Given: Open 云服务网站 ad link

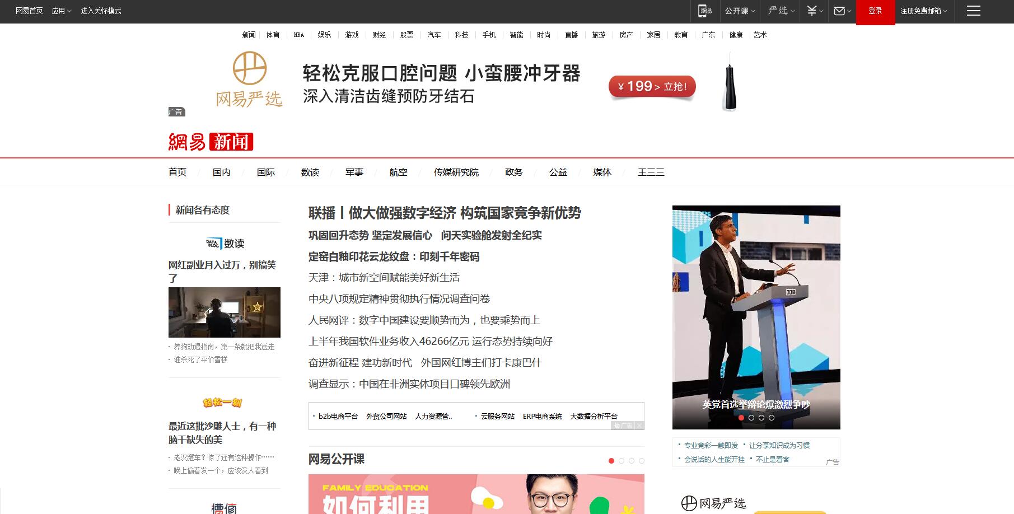Looking at the screenshot, I should coord(498,417).
